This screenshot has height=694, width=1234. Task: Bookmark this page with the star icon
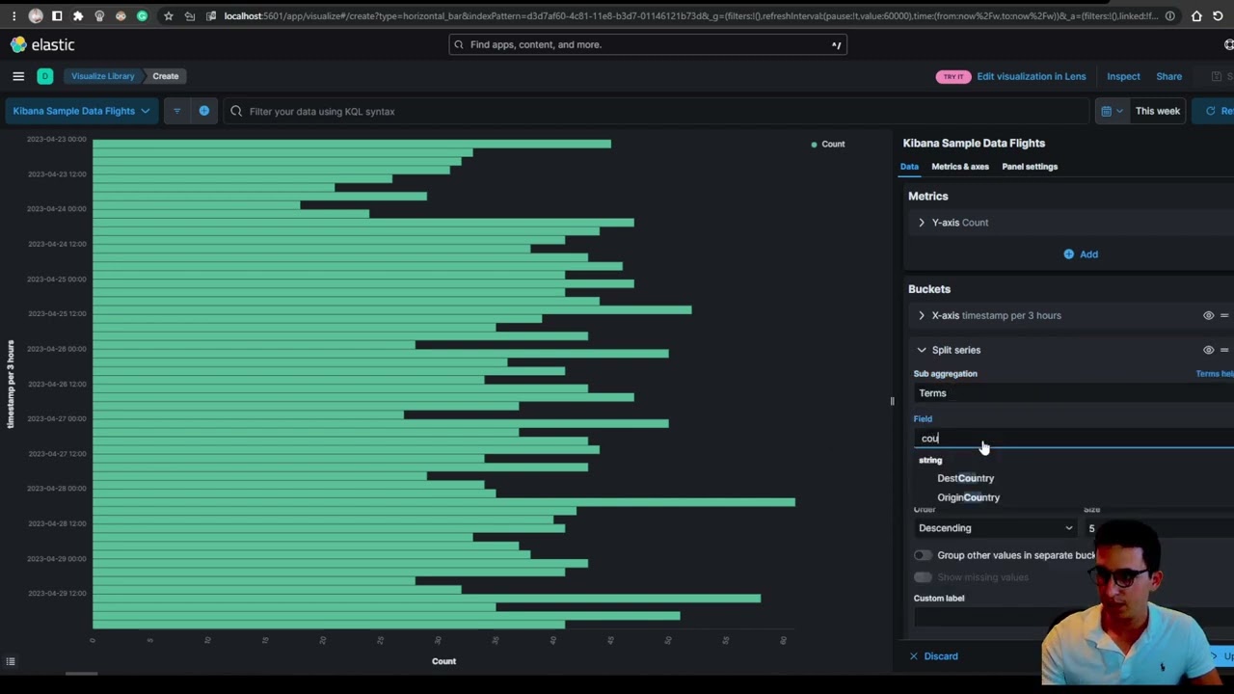click(168, 15)
